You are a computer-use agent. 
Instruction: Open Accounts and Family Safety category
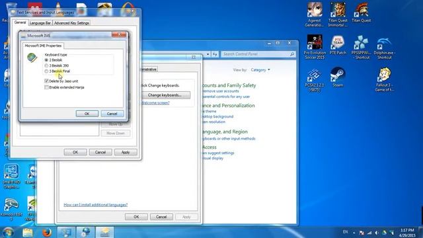tap(229, 85)
